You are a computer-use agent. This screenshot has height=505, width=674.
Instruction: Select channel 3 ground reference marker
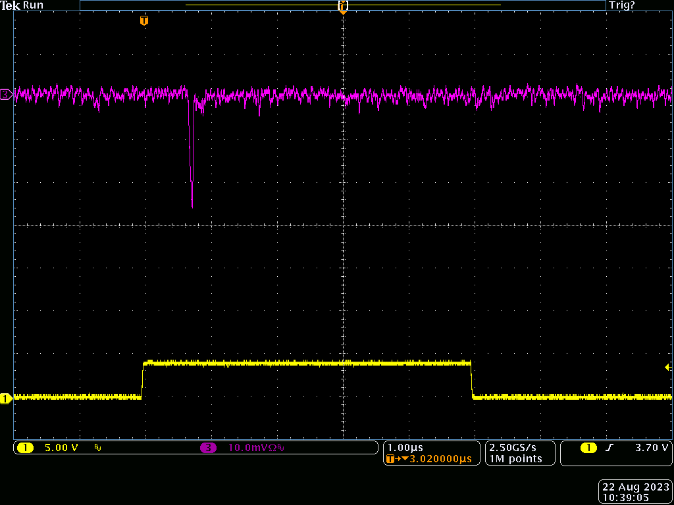pyautogui.click(x=6, y=95)
